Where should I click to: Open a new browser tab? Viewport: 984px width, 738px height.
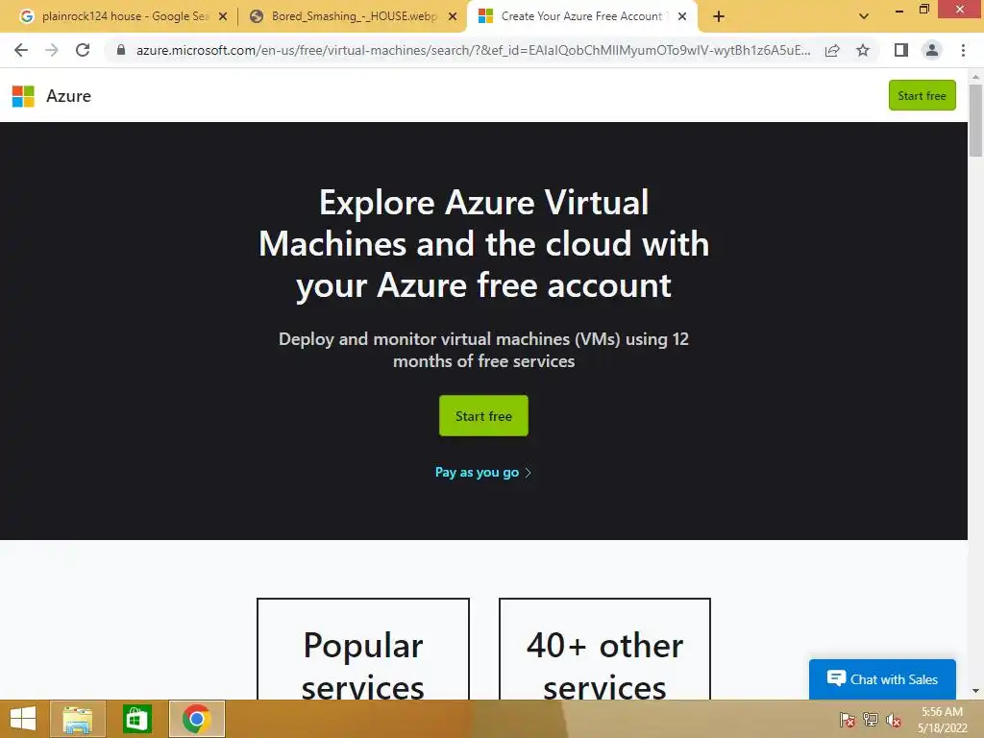coord(719,16)
